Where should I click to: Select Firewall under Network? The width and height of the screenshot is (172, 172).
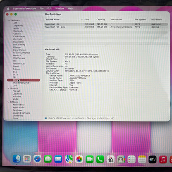tap(16, 91)
